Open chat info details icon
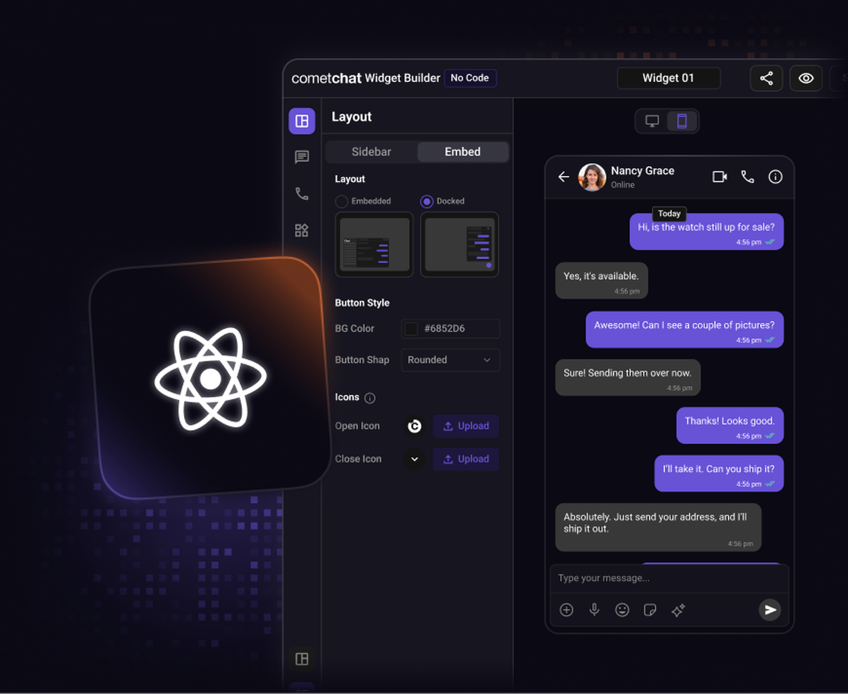Image resolution: width=848 pixels, height=694 pixels. [x=775, y=177]
